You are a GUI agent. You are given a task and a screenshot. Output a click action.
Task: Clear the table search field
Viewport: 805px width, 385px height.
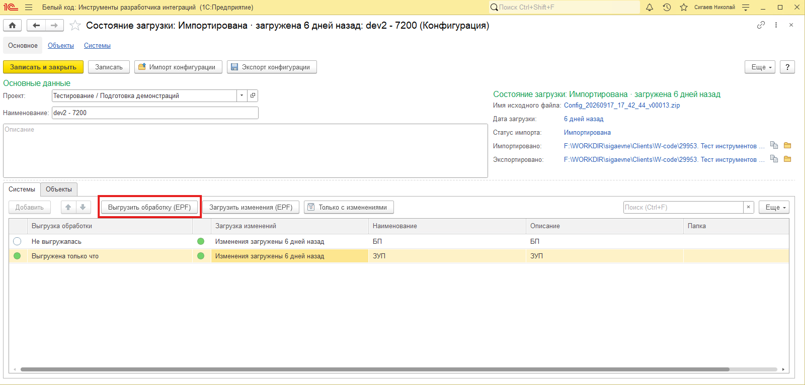click(x=749, y=207)
